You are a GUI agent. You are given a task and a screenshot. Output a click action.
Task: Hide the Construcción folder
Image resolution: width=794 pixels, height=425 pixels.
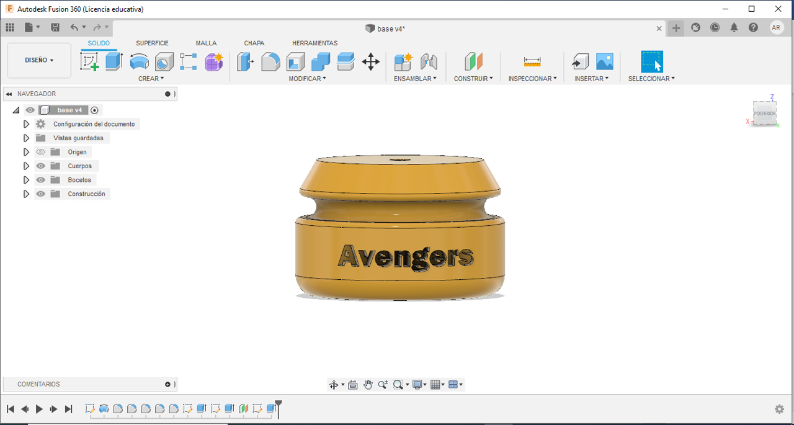[41, 194]
